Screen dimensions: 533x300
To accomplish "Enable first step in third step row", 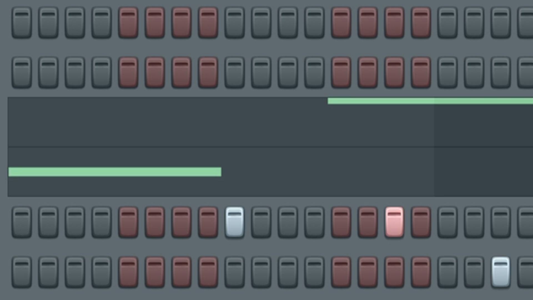I will click(22, 222).
